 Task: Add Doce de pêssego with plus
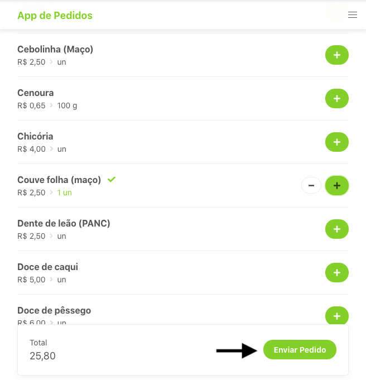[x=336, y=315]
